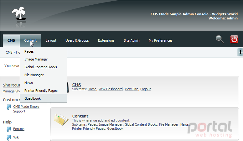Click the Logout subitem link
The image size is (243, 141).
tap(146, 89)
